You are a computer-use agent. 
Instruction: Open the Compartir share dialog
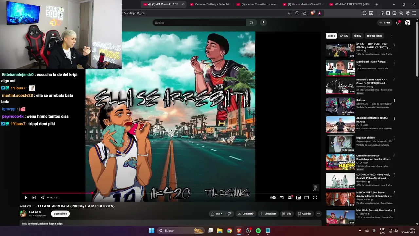(x=246, y=214)
